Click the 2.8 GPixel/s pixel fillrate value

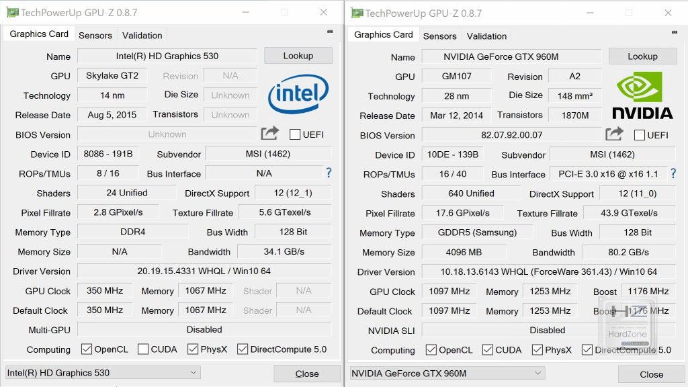118,212
